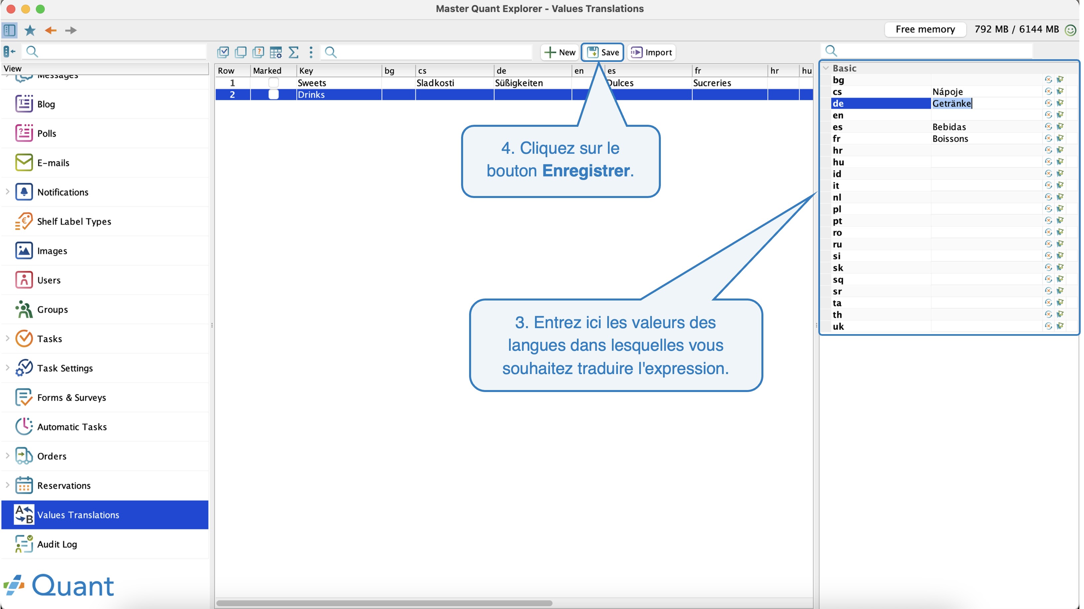This screenshot has width=1084, height=609.
Task: Expand the Notifications tree node
Action: [7, 192]
